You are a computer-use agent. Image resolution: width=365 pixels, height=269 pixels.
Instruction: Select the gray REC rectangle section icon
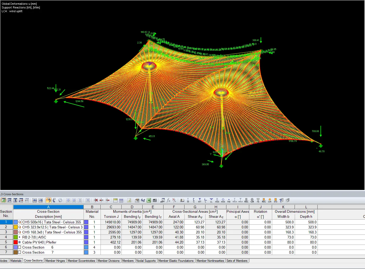(246, 200)
